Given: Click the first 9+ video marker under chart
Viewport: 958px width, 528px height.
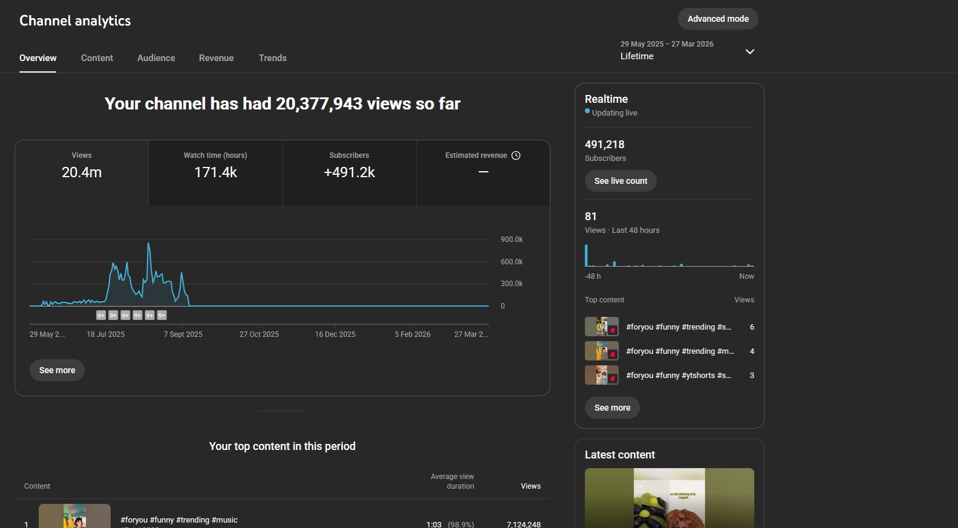Looking at the screenshot, I should coord(101,315).
